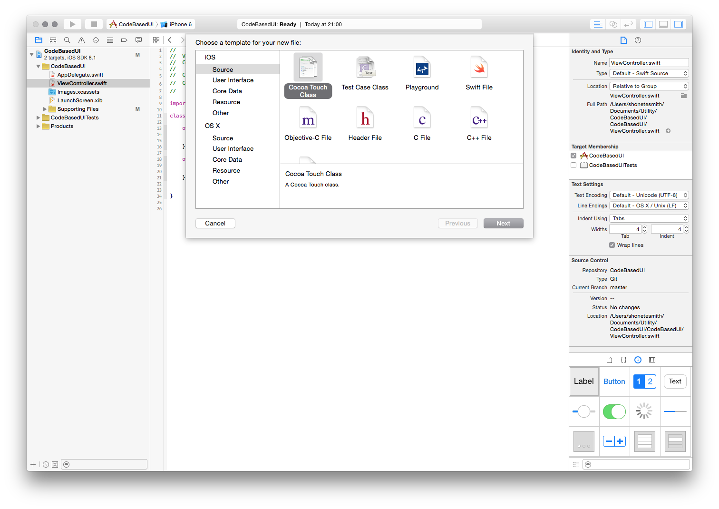Cancel the new file dialog

click(215, 224)
